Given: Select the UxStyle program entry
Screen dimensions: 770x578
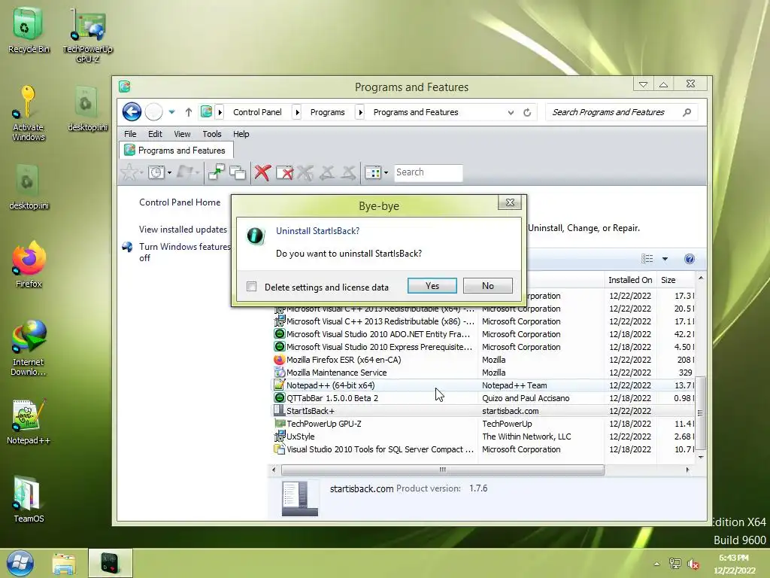Looking at the screenshot, I should click(484, 437).
